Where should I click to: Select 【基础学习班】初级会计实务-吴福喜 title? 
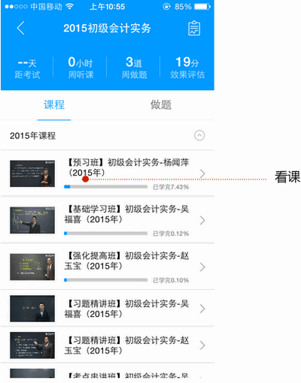[x=126, y=214]
